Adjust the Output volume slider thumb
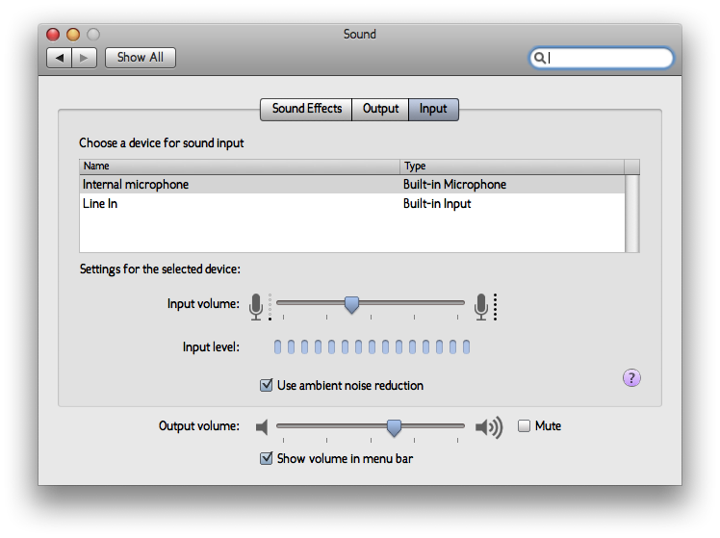Screen dimensions: 720x538 (394, 427)
